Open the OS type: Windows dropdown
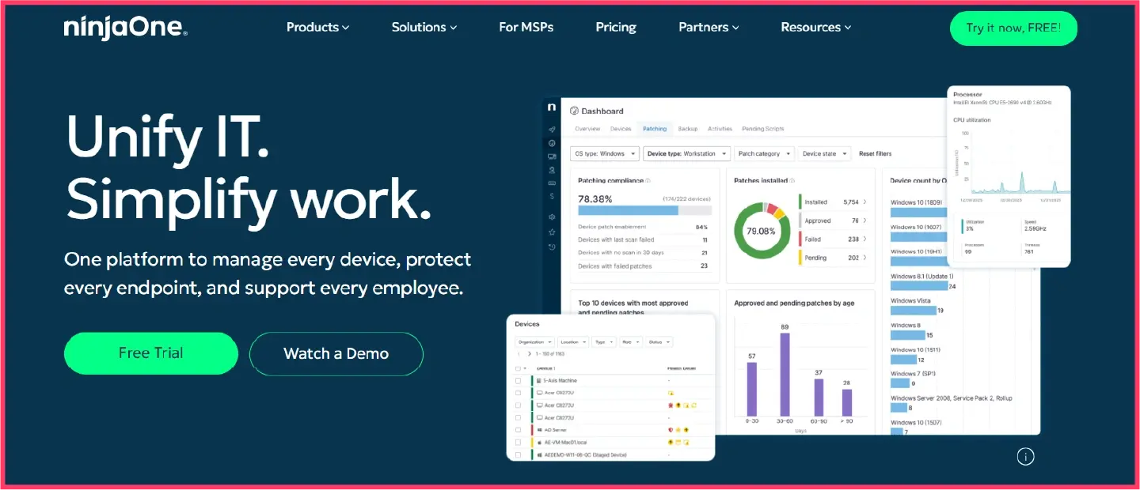The height and width of the screenshot is (490, 1140). 604,154
